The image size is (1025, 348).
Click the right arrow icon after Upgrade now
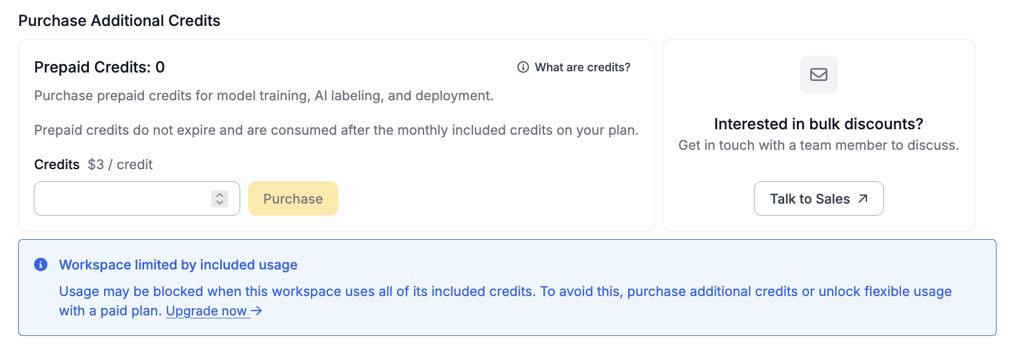click(257, 311)
